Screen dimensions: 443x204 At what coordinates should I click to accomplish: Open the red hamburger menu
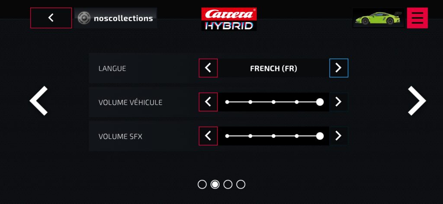[417, 18]
